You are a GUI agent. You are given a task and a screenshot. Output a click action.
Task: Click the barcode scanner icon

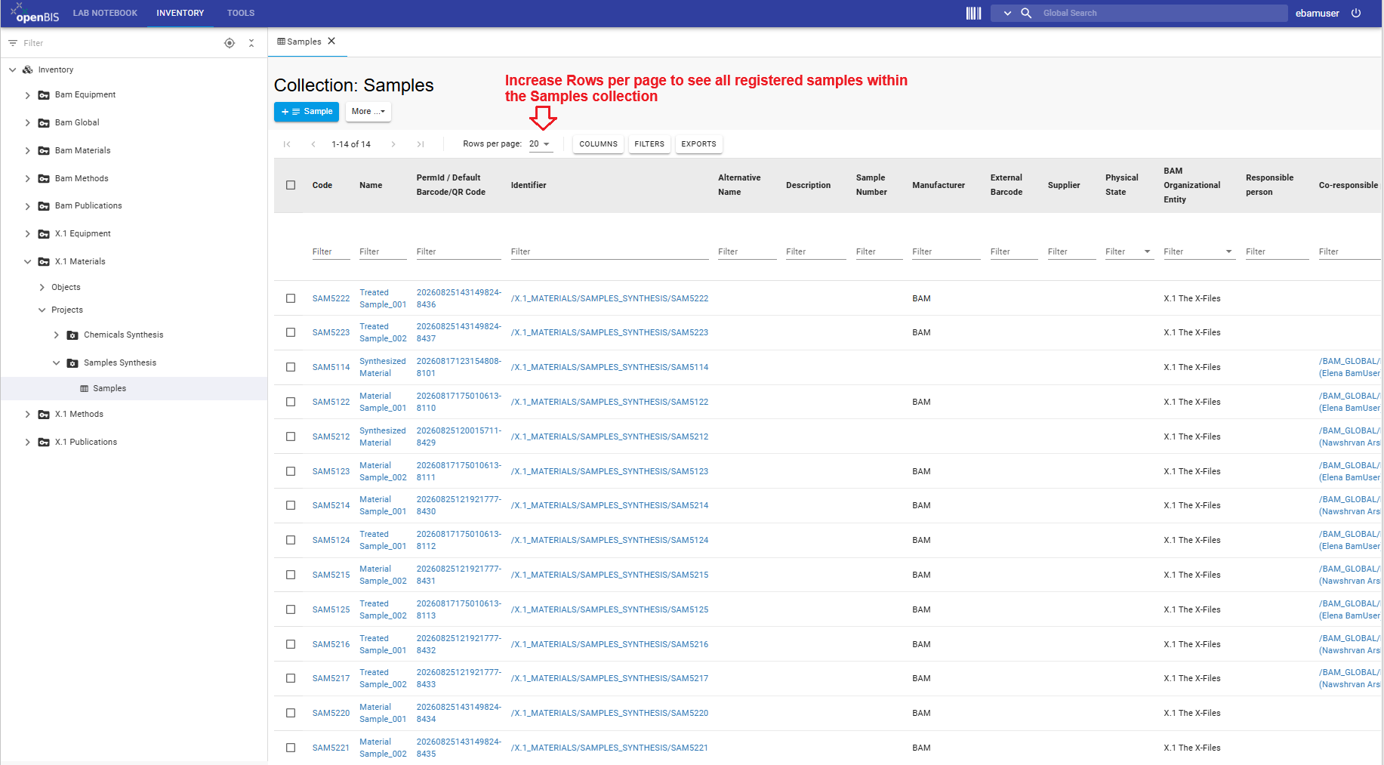(974, 13)
